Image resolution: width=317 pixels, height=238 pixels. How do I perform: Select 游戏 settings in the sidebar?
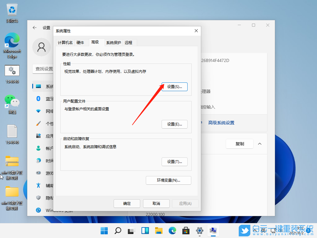click(x=39, y=173)
